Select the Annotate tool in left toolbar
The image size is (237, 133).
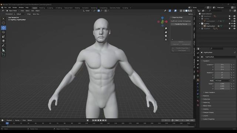(3, 45)
